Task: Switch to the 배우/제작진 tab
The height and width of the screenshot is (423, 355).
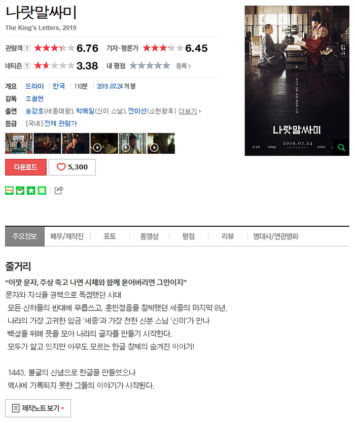Action: [x=67, y=236]
